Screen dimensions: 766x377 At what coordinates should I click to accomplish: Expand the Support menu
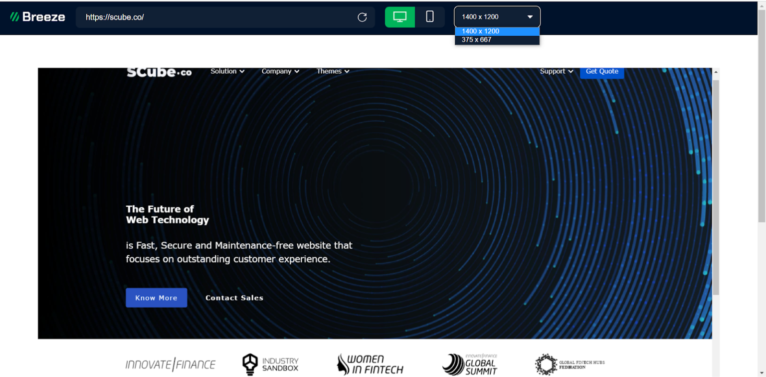click(557, 71)
